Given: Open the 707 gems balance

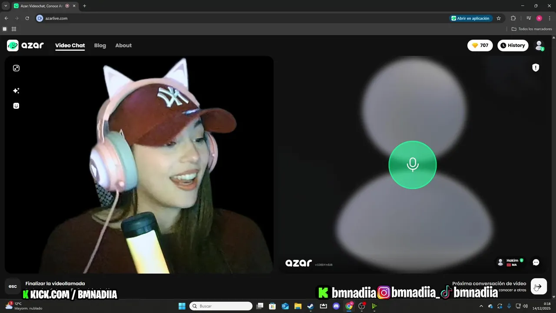Looking at the screenshot, I should tap(480, 45).
